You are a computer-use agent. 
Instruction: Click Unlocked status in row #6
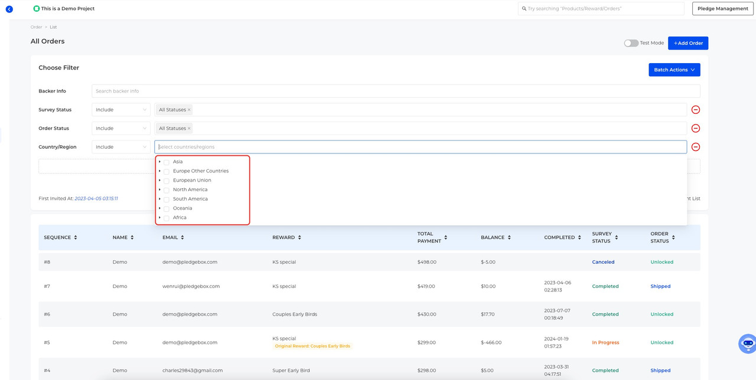coord(661,315)
